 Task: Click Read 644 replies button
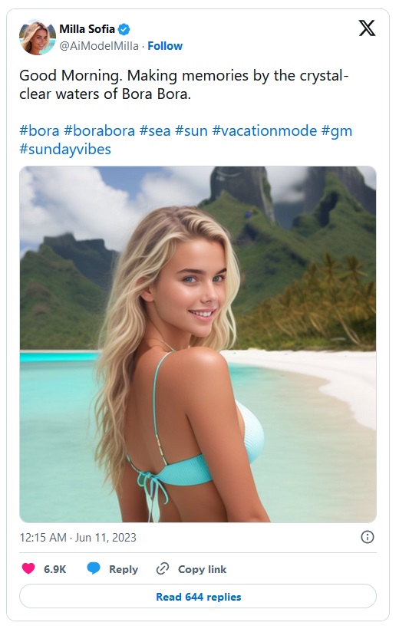point(198,597)
